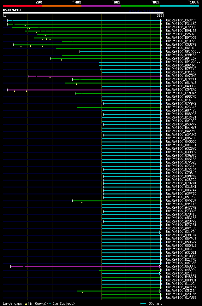The height and width of the screenshot is (306, 202).
Task: Select the UniRef100_Q46IS6 label
Action: tap(181, 159)
